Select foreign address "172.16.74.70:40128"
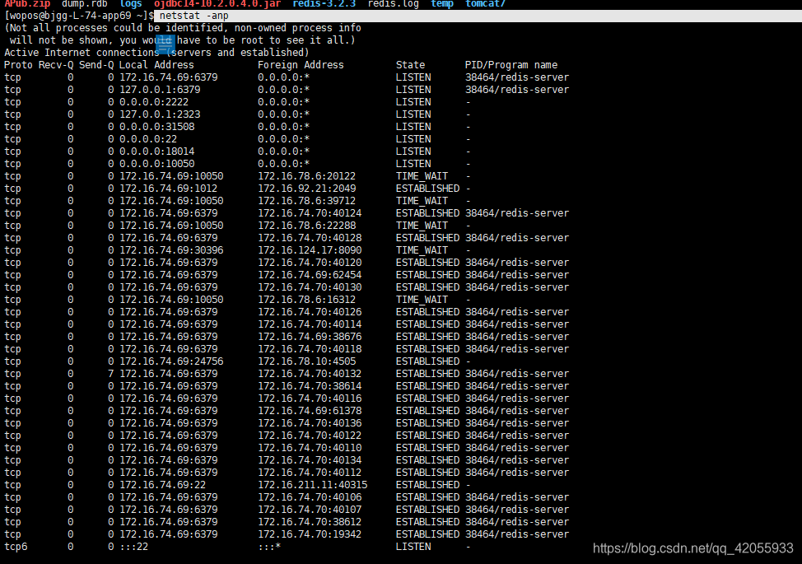Image resolution: width=802 pixels, height=564 pixels. coord(310,238)
